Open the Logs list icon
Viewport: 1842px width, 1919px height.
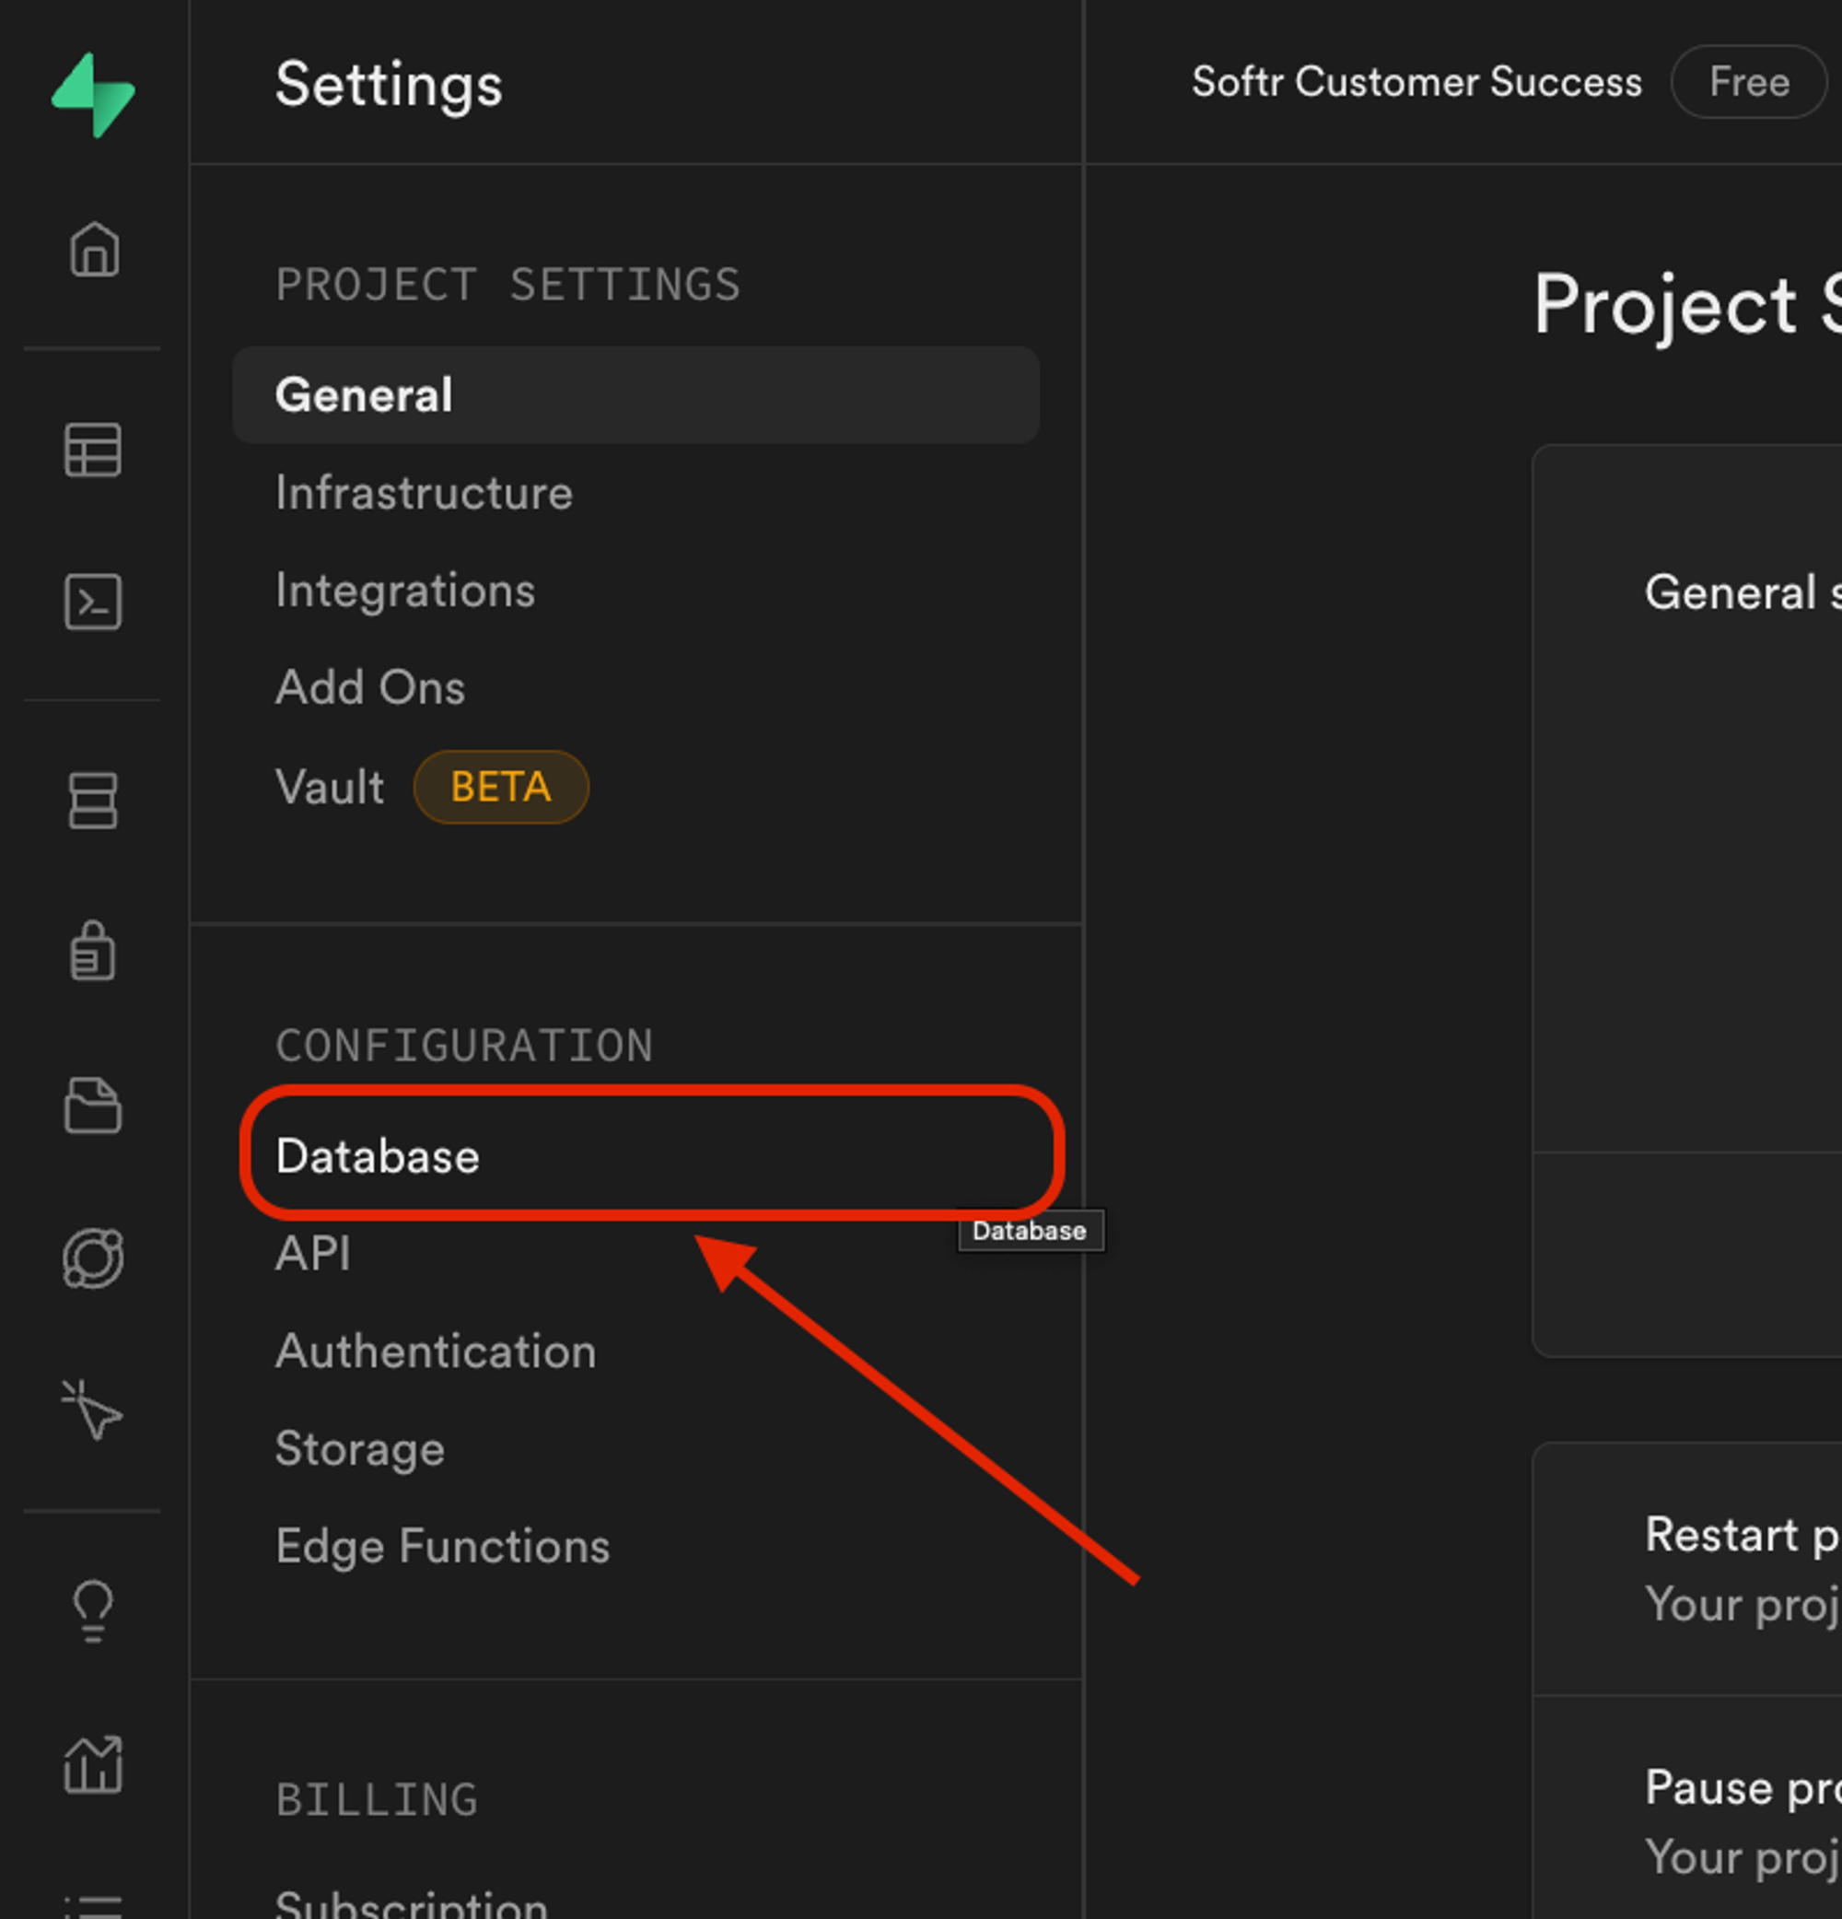pos(93,1905)
